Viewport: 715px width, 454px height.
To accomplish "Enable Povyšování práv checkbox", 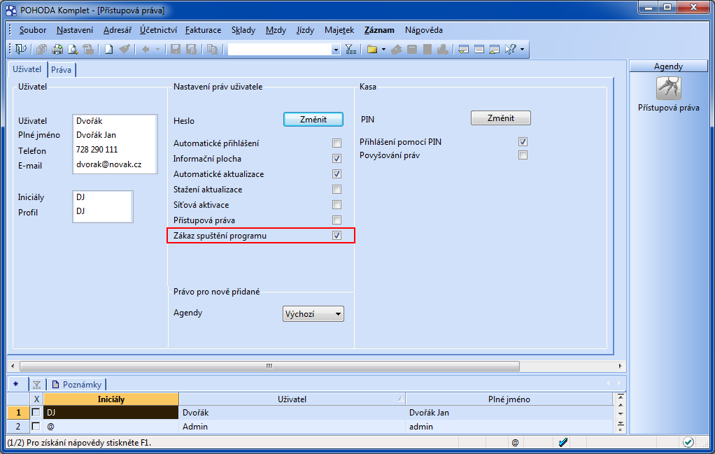I will 523,155.
